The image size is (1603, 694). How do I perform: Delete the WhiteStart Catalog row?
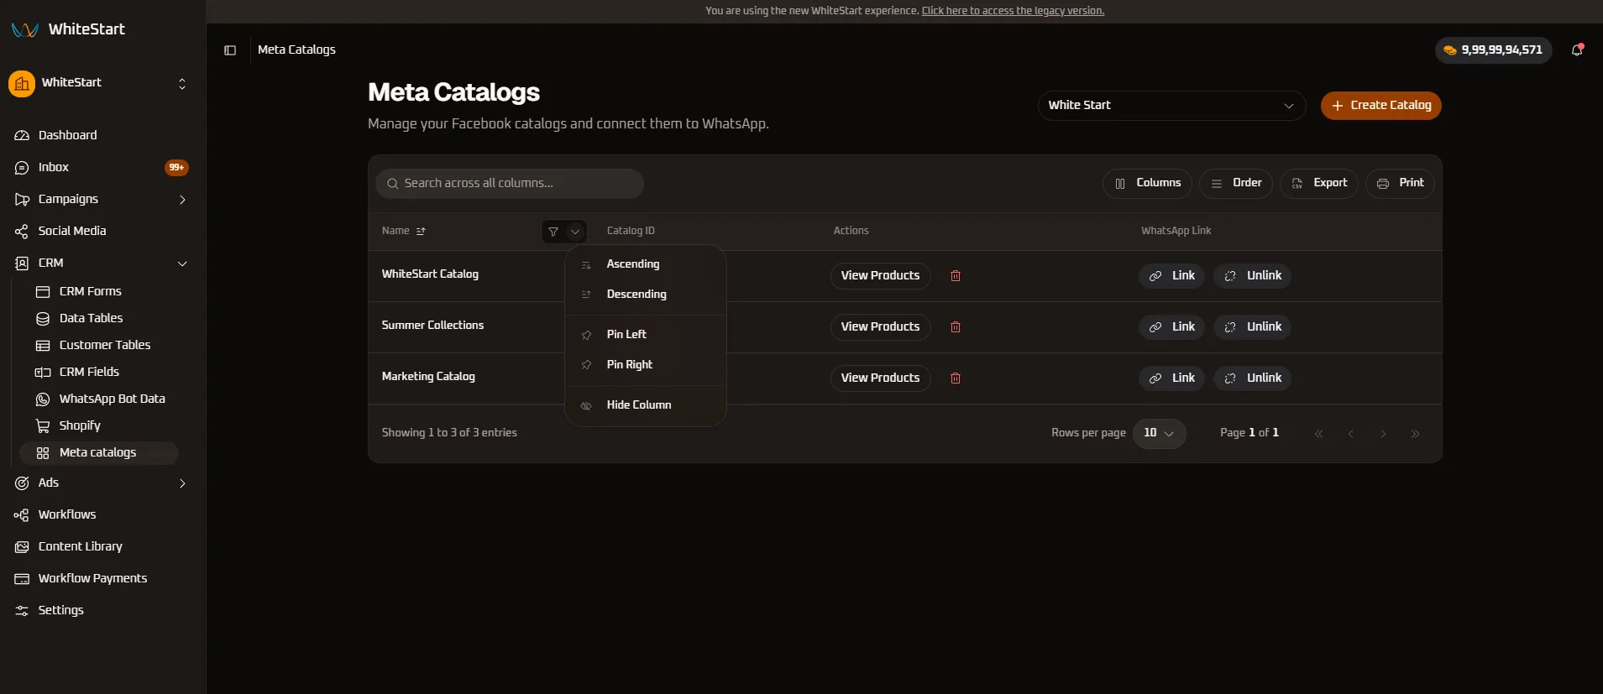(955, 276)
